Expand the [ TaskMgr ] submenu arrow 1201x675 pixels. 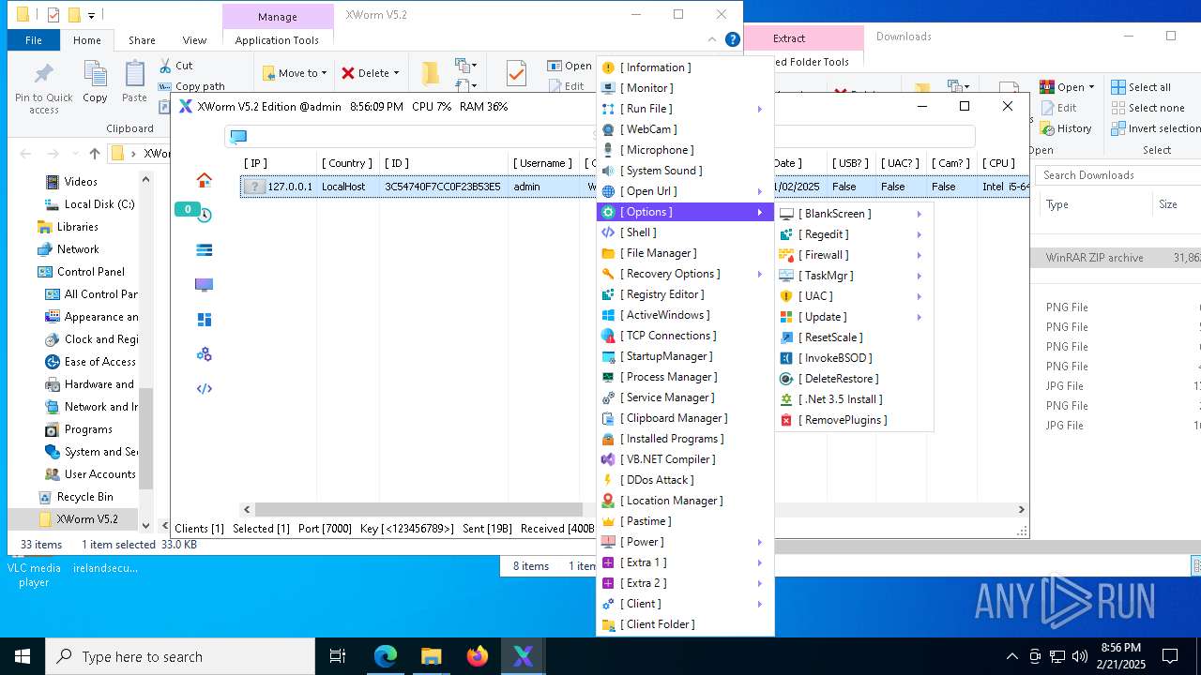point(920,276)
